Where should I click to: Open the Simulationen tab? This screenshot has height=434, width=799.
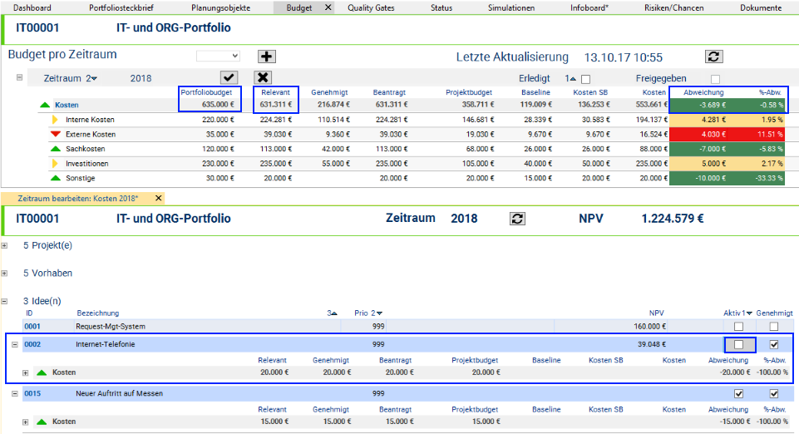pyautogui.click(x=511, y=7)
